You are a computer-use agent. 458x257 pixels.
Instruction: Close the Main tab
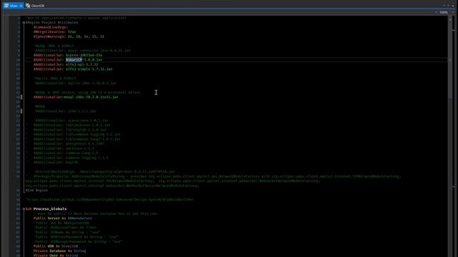[x=21, y=6]
